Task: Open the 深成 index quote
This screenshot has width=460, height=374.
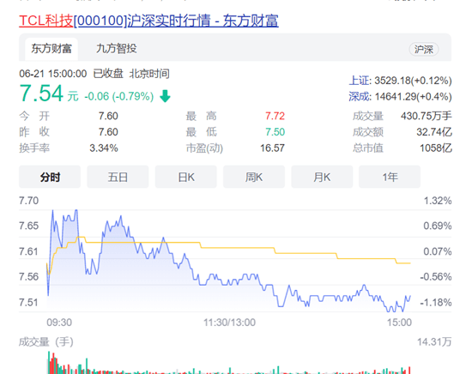Action: click(x=400, y=97)
